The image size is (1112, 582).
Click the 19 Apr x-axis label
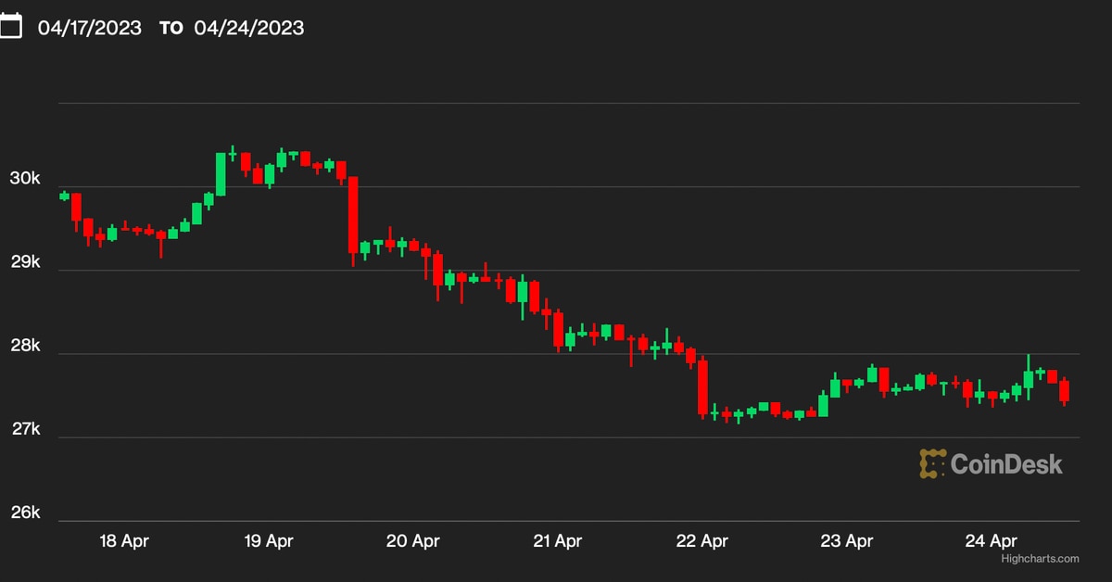click(267, 541)
